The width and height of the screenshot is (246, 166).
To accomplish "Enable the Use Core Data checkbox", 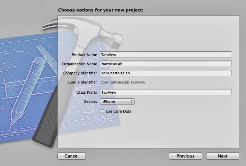I will click(x=102, y=111).
